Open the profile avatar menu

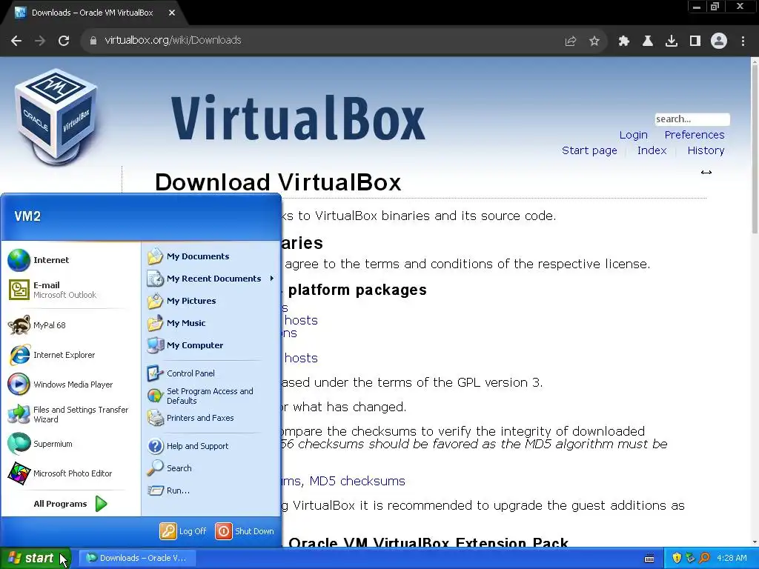point(719,41)
